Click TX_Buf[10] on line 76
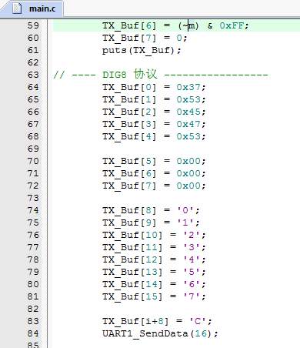This screenshot has height=348, width=300. 132,235
